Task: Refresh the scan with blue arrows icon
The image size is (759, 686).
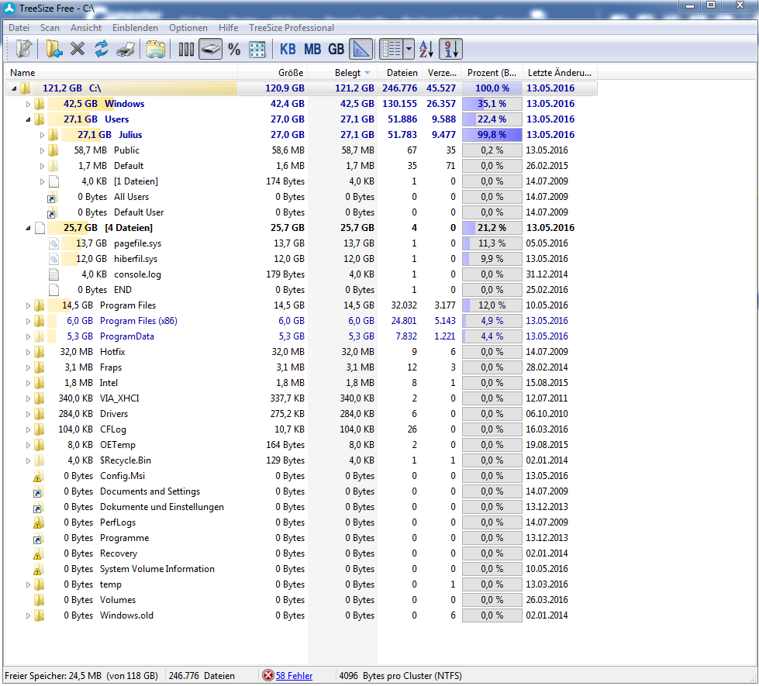Action: click(x=101, y=49)
